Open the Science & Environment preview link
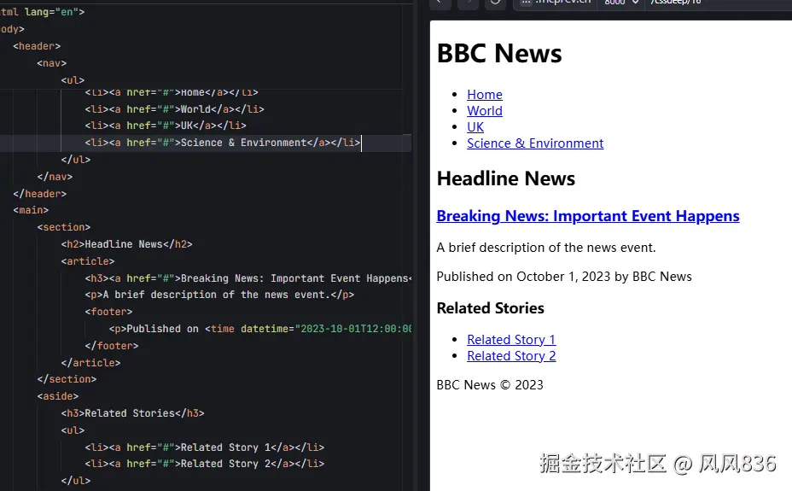 pyautogui.click(x=535, y=143)
